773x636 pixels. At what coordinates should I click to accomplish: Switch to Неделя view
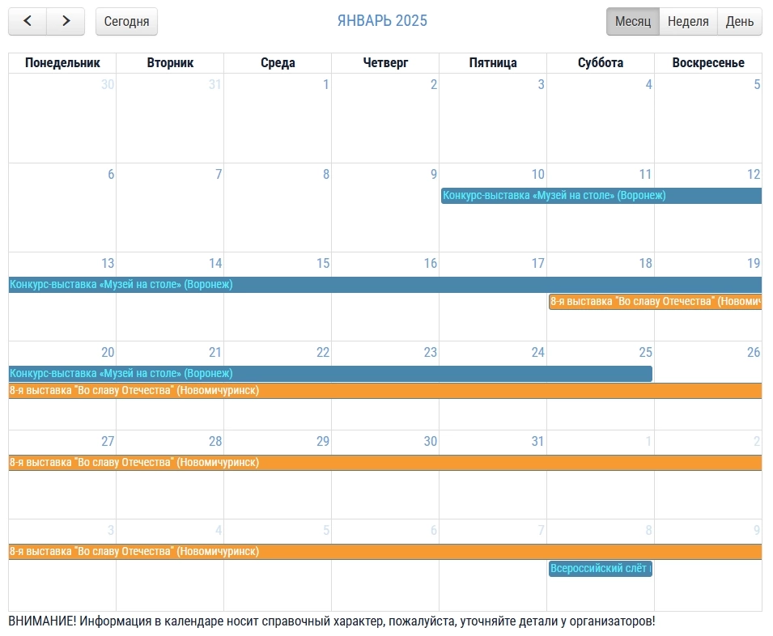tap(688, 21)
